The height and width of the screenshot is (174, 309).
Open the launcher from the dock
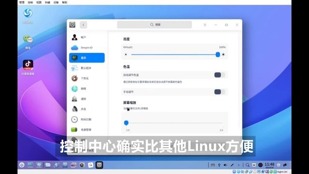click(22, 165)
